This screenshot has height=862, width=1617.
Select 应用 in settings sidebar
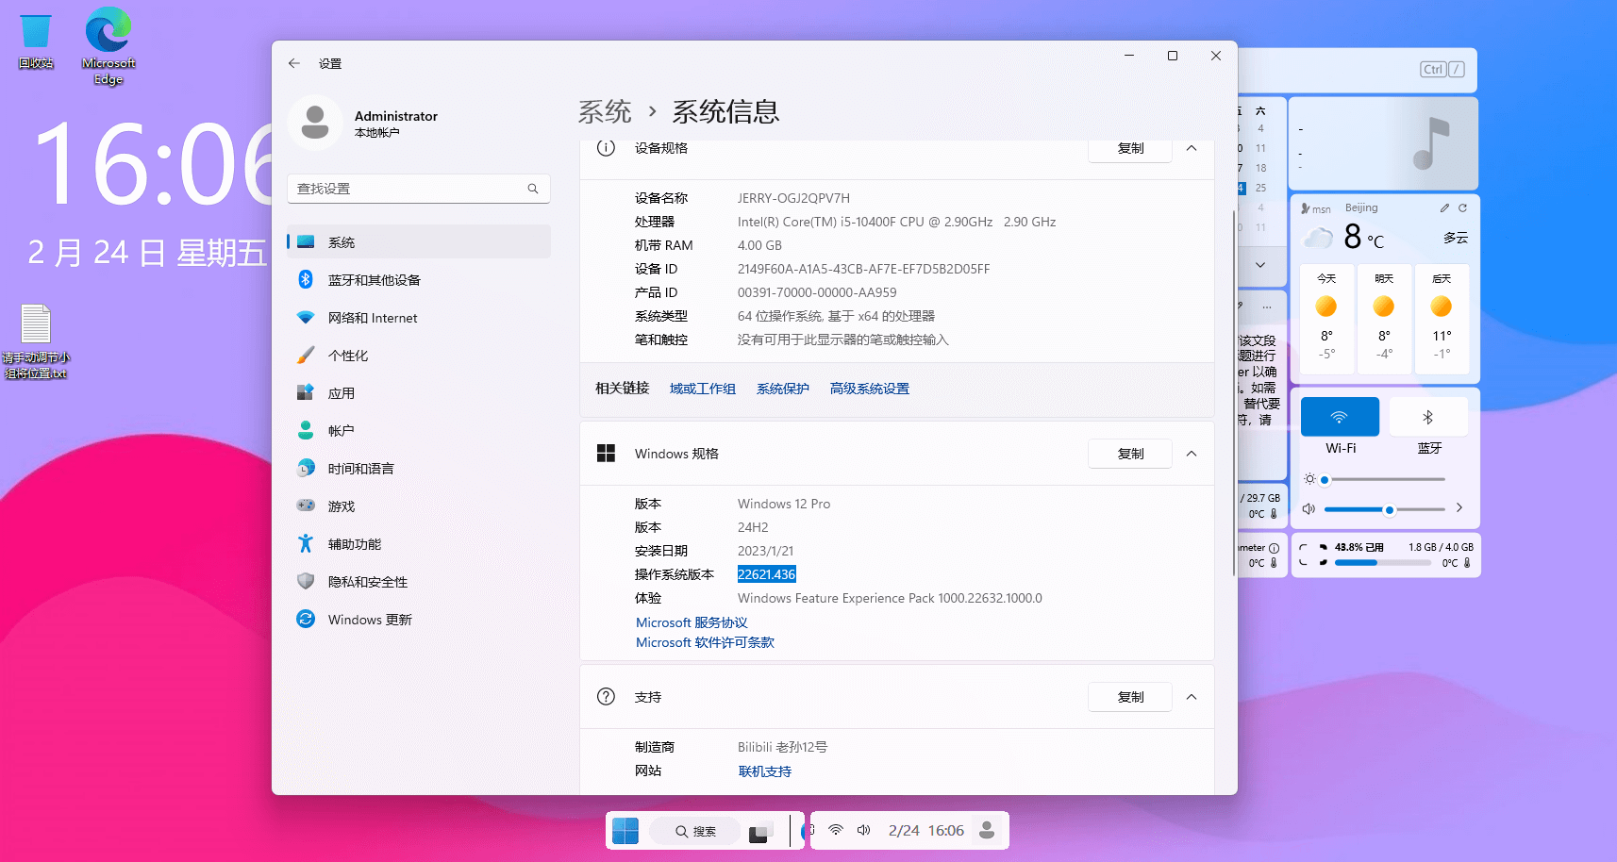tap(341, 393)
